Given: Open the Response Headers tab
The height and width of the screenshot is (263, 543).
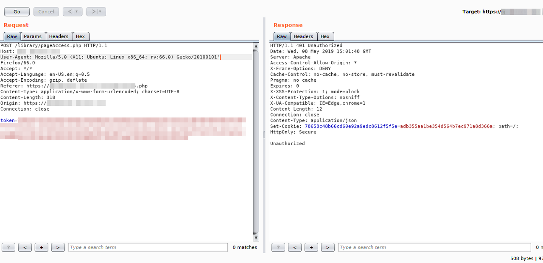Looking at the screenshot, I should pyautogui.click(x=303, y=36).
